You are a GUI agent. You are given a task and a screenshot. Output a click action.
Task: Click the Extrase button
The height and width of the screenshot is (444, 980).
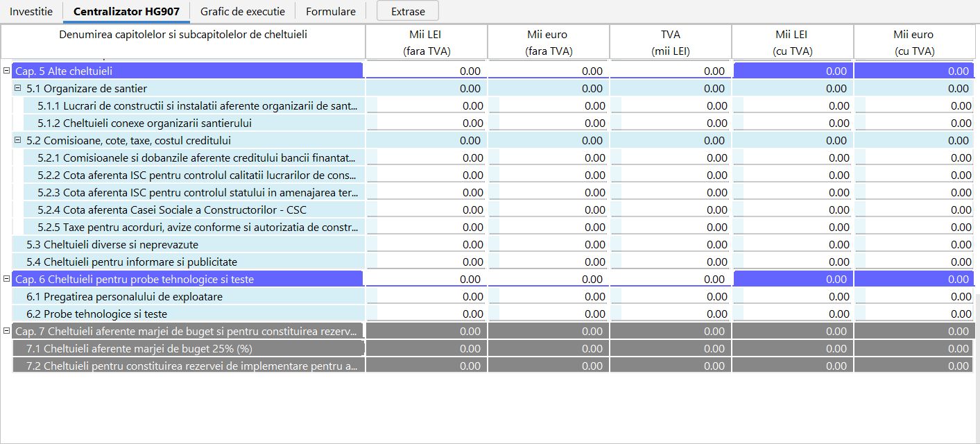407,12
